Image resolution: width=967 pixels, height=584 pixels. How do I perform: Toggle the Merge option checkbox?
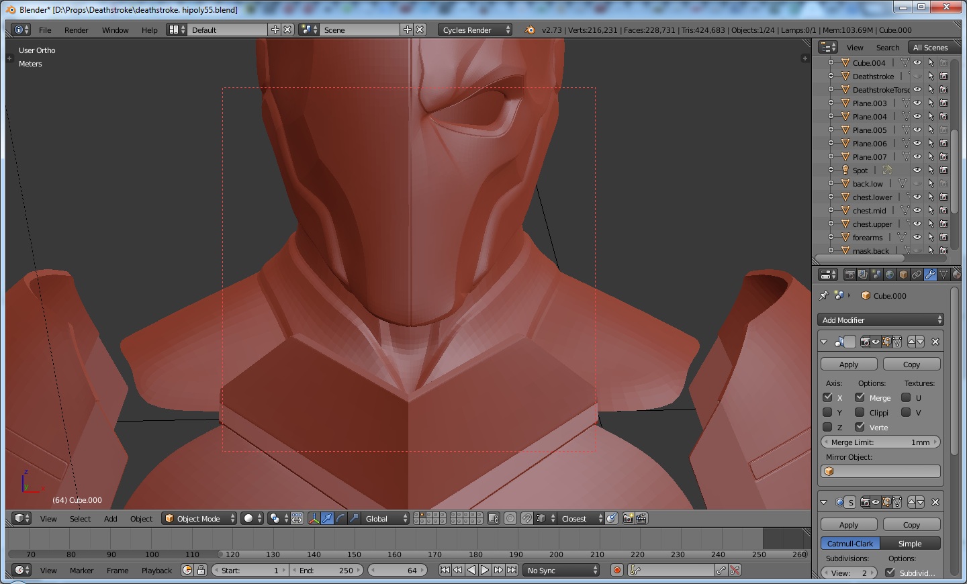coord(860,397)
